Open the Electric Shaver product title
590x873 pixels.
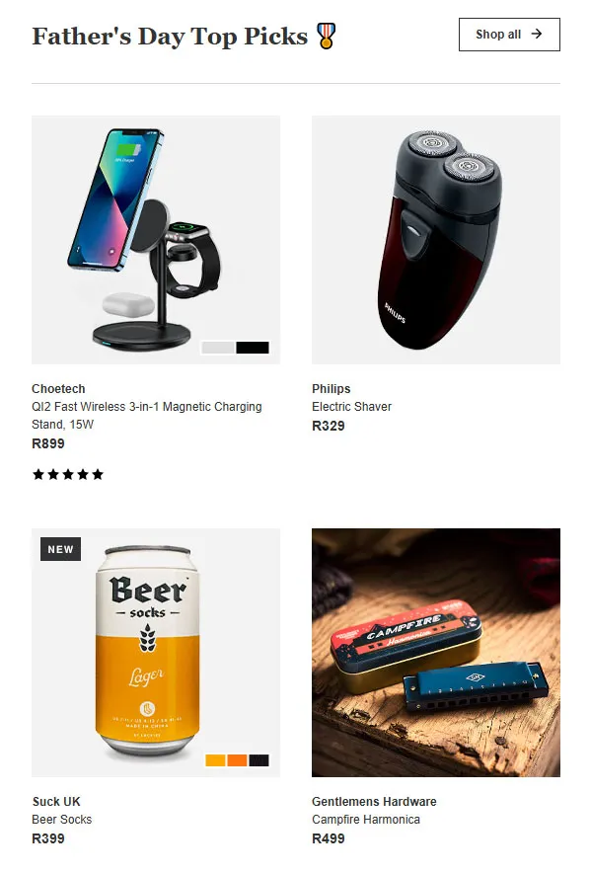point(351,407)
